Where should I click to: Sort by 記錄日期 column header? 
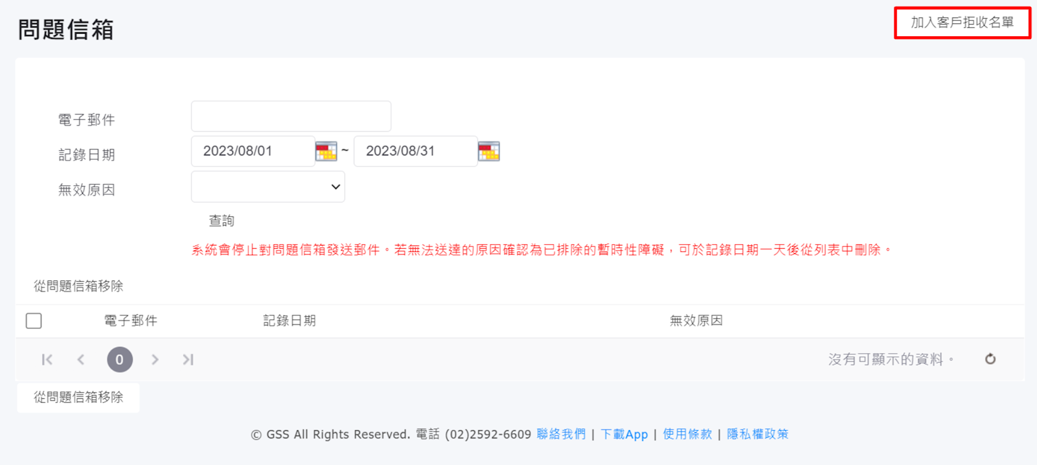click(289, 321)
